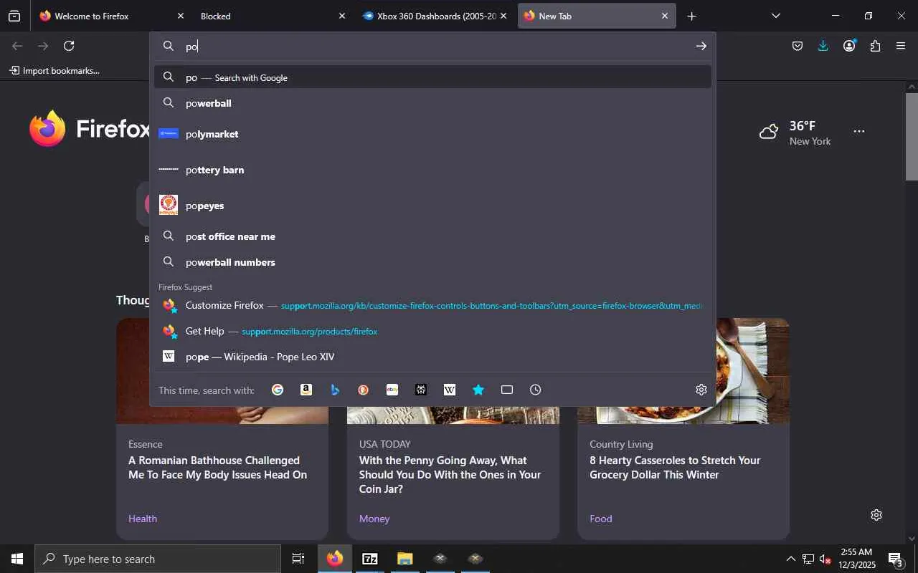Search this time with DuckDuckGo icon
918x573 pixels.
tap(364, 390)
